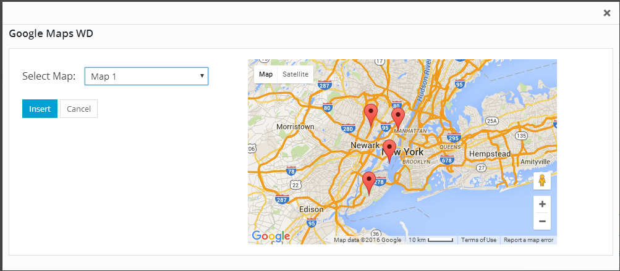Click the Newark label on the map
The height and width of the screenshot is (271, 620).
tap(365, 145)
